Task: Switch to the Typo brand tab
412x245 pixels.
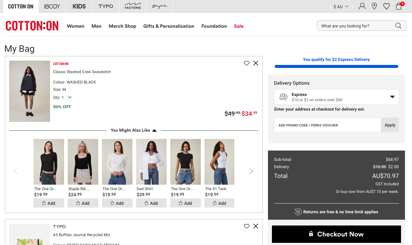Action: pyautogui.click(x=106, y=6)
